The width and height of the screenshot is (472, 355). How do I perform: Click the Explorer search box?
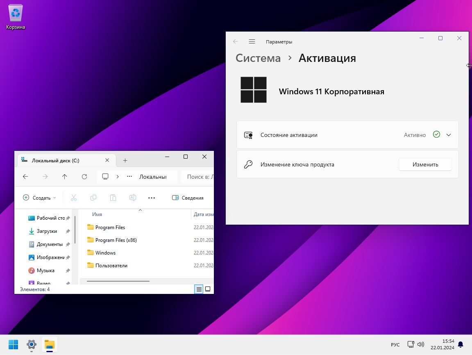(x=197, y=177)
